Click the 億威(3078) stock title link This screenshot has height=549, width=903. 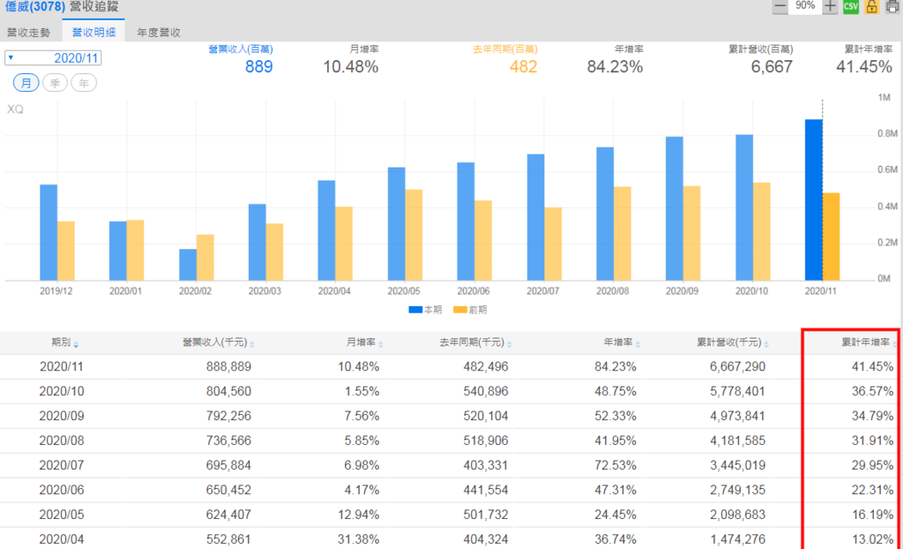[x=35, y=7]
